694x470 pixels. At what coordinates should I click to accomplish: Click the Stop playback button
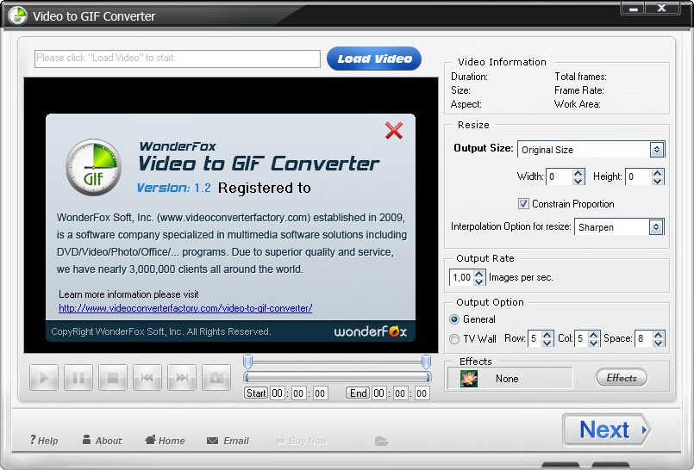[113, 378]
